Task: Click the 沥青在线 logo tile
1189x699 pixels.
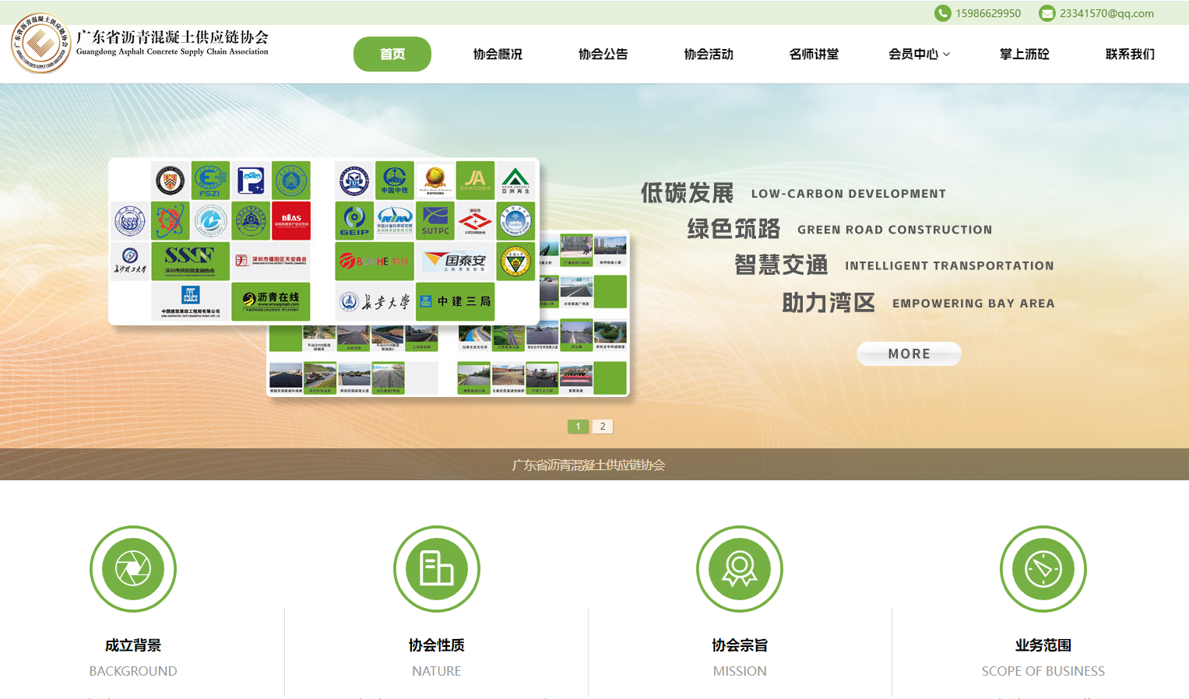Action: coord(271,301)
